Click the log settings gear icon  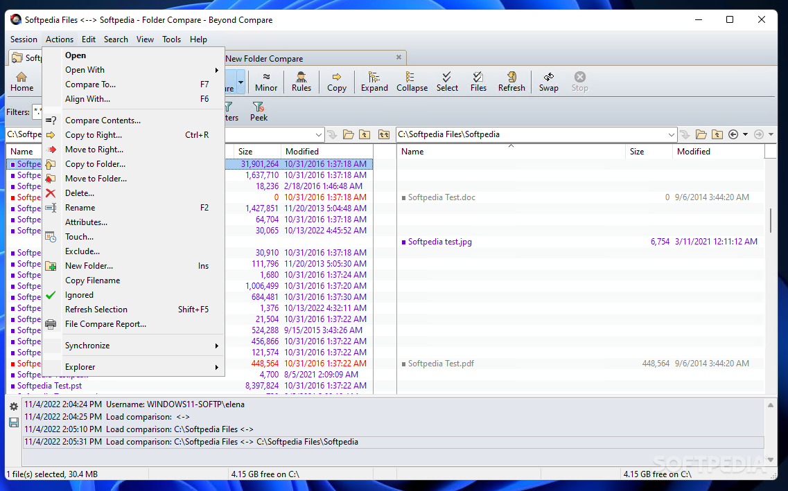[x=14, y=407]
